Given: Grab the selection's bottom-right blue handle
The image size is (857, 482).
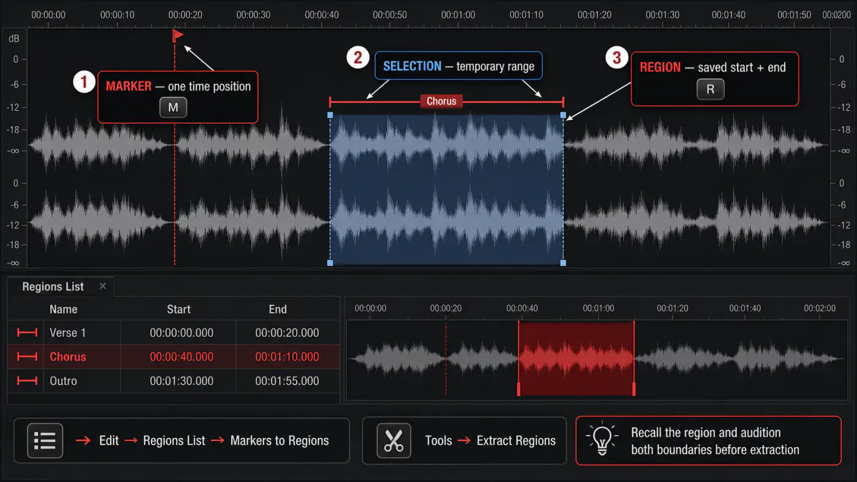Looking at the screenshot, I should coord(563,263).
